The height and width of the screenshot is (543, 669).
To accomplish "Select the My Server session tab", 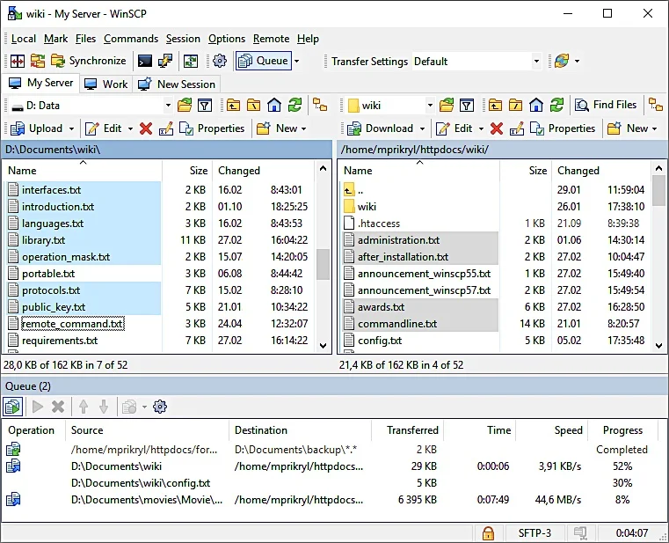I will pos(41,84).
